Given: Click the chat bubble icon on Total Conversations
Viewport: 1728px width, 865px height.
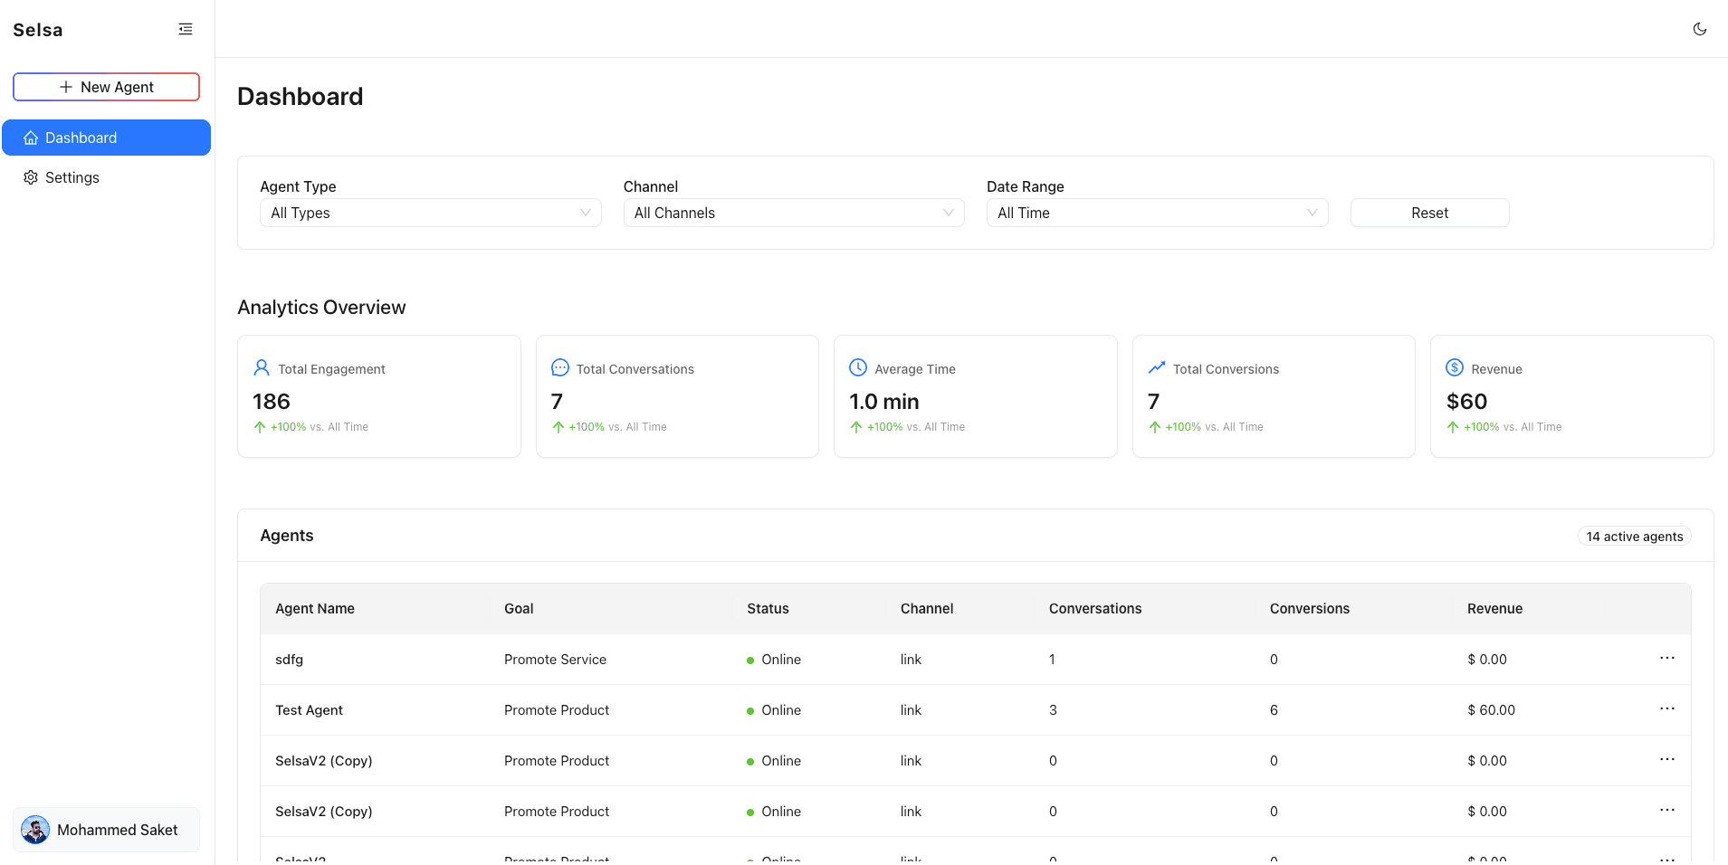Looking at the screenshot, I should 559,367.
